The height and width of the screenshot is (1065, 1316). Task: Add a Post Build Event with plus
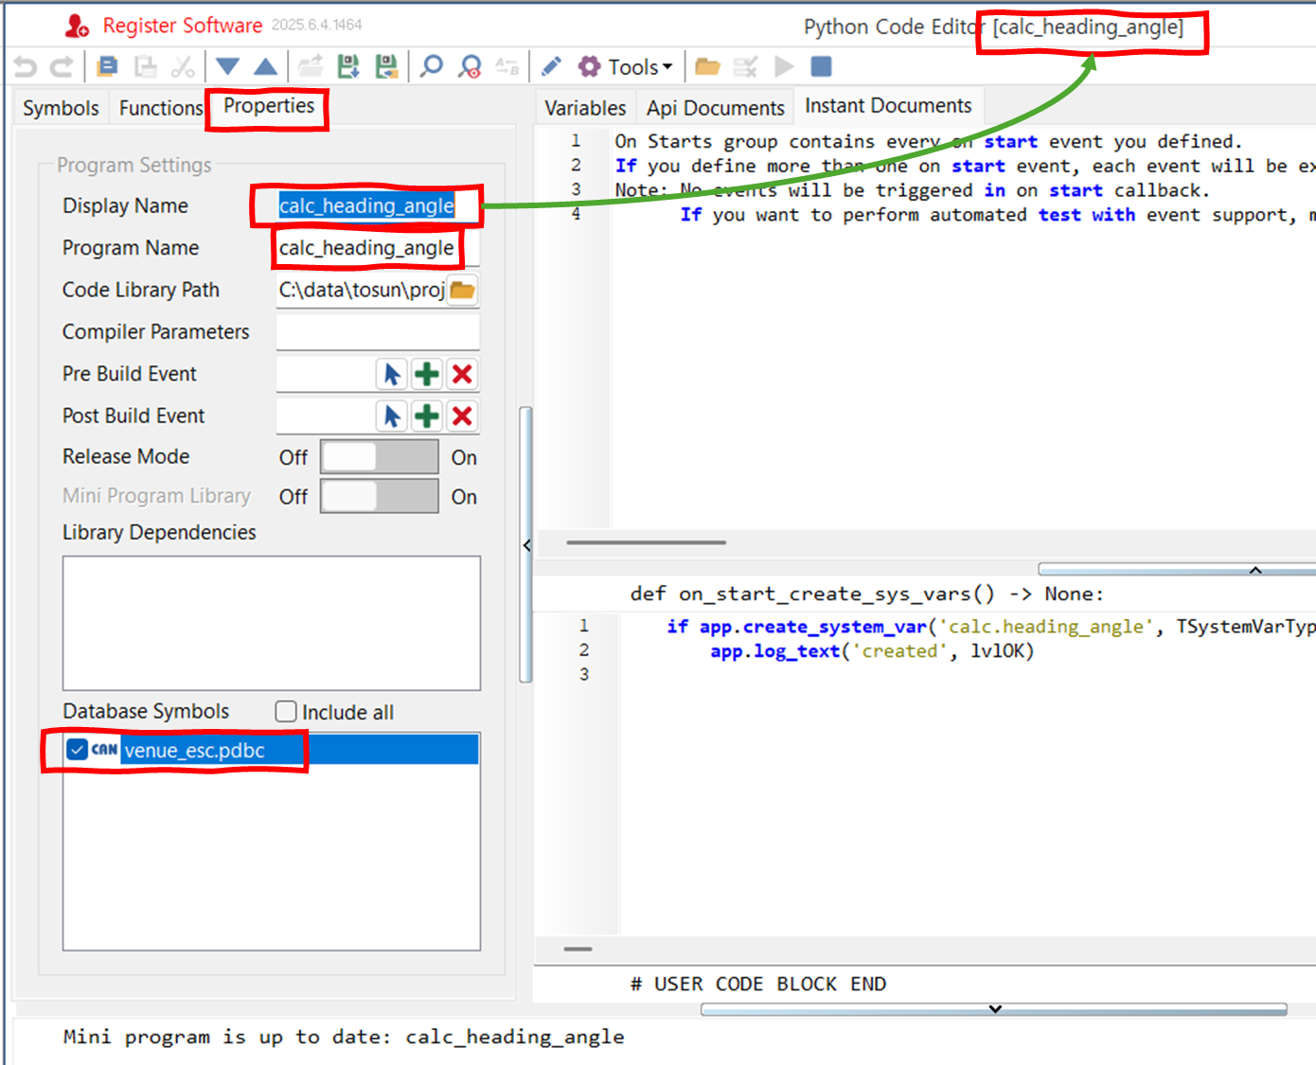click(427, 416)
